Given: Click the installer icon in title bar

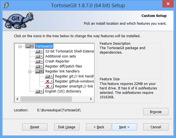Looking at the screenshot, I should click(5, 5).
